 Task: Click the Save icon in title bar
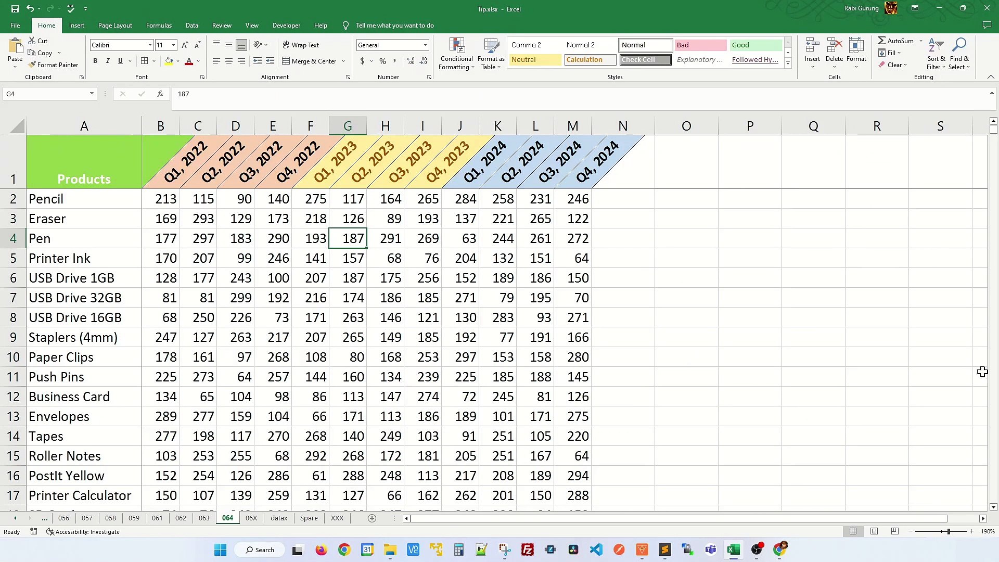(15, 9)
